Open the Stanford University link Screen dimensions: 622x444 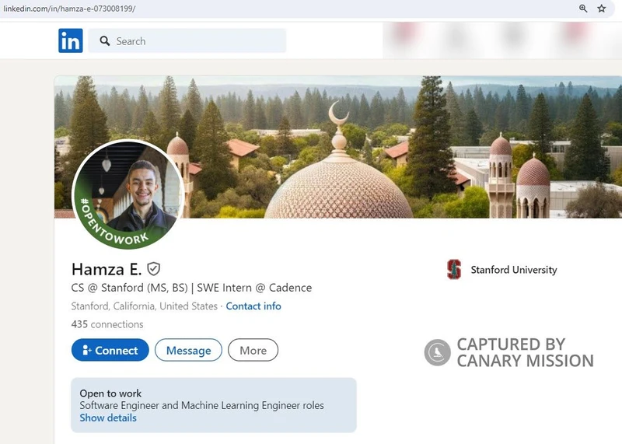click(x=514, y=270)
